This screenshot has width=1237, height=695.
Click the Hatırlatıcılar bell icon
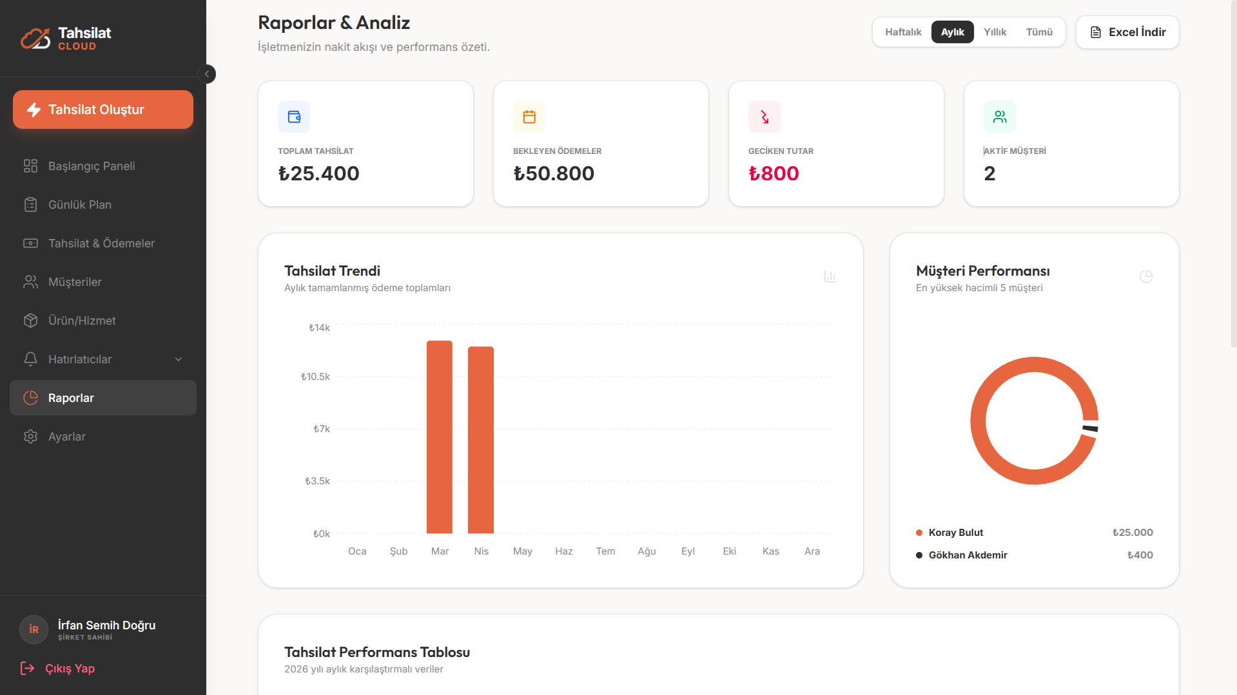30,359
